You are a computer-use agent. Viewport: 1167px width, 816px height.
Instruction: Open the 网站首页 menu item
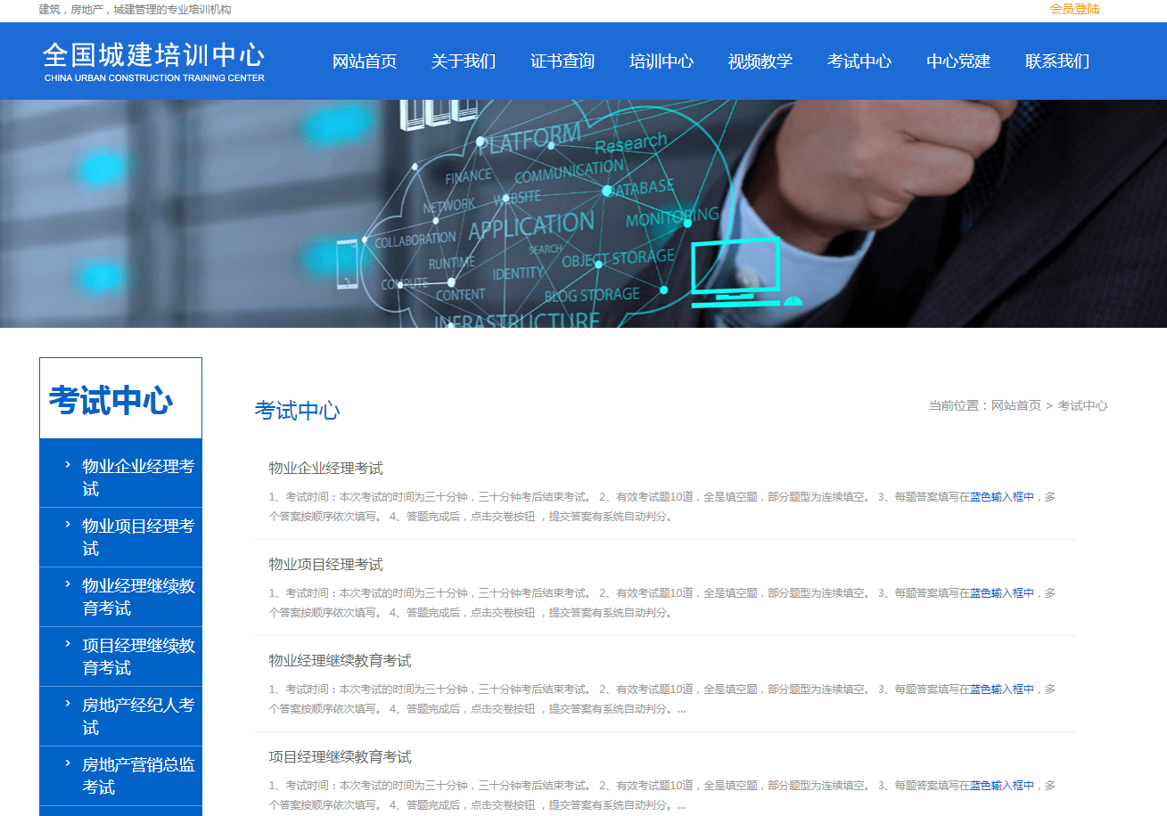tap(365, 61)
